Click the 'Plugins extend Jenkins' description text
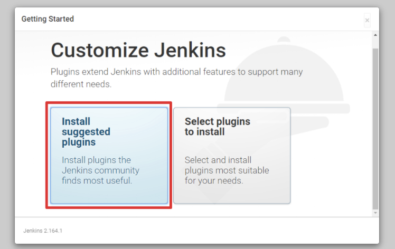Viewport: 395px width, 249px height. pyautogui.click(x=176, y=78)
